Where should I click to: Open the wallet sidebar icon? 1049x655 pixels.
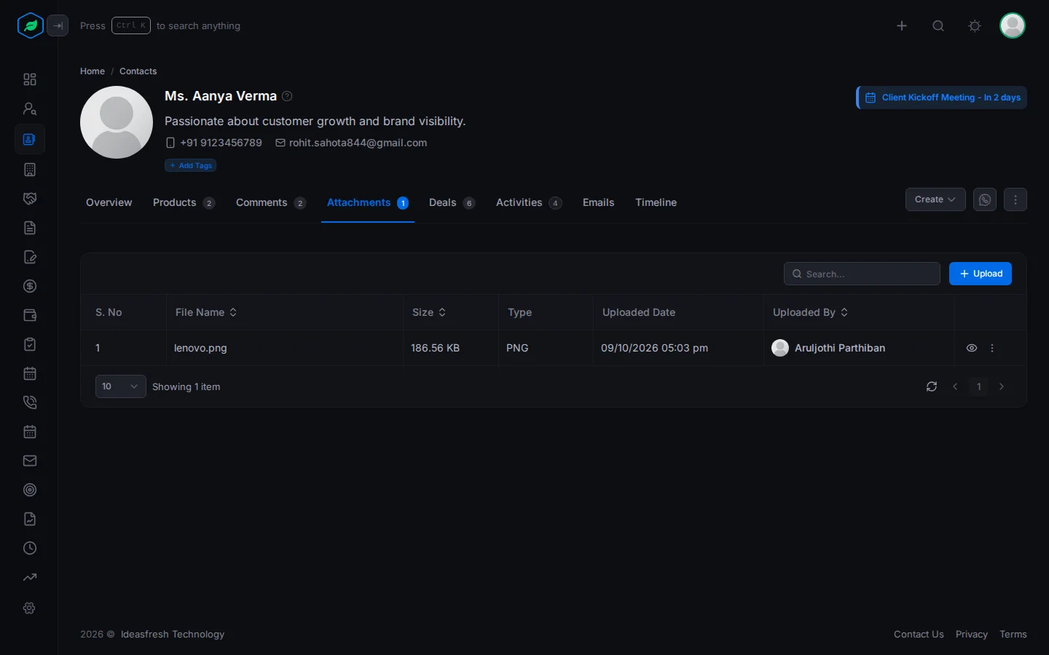[30, 315]
